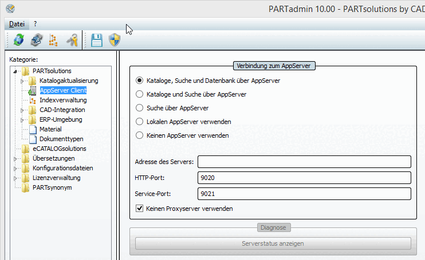
Task: Click the keys toolbar icon
Action: pyautogui.click(x=71, y=39)
